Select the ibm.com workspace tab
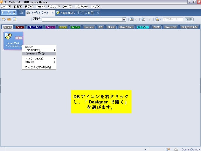This screenshot has width=201, height=151. click(89, 27)
